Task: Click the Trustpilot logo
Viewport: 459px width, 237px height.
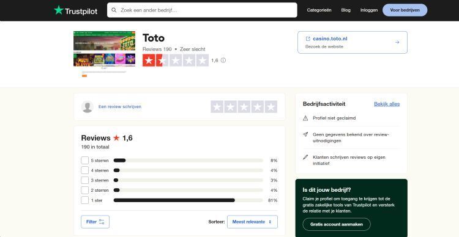Action: (x=75, y=10)
